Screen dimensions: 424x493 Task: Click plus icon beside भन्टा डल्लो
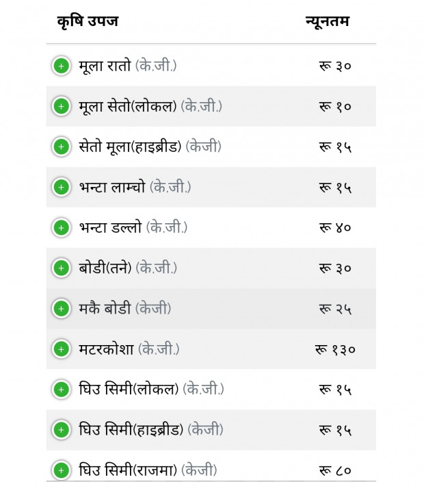pyautogui.click(x=62, y=227)
